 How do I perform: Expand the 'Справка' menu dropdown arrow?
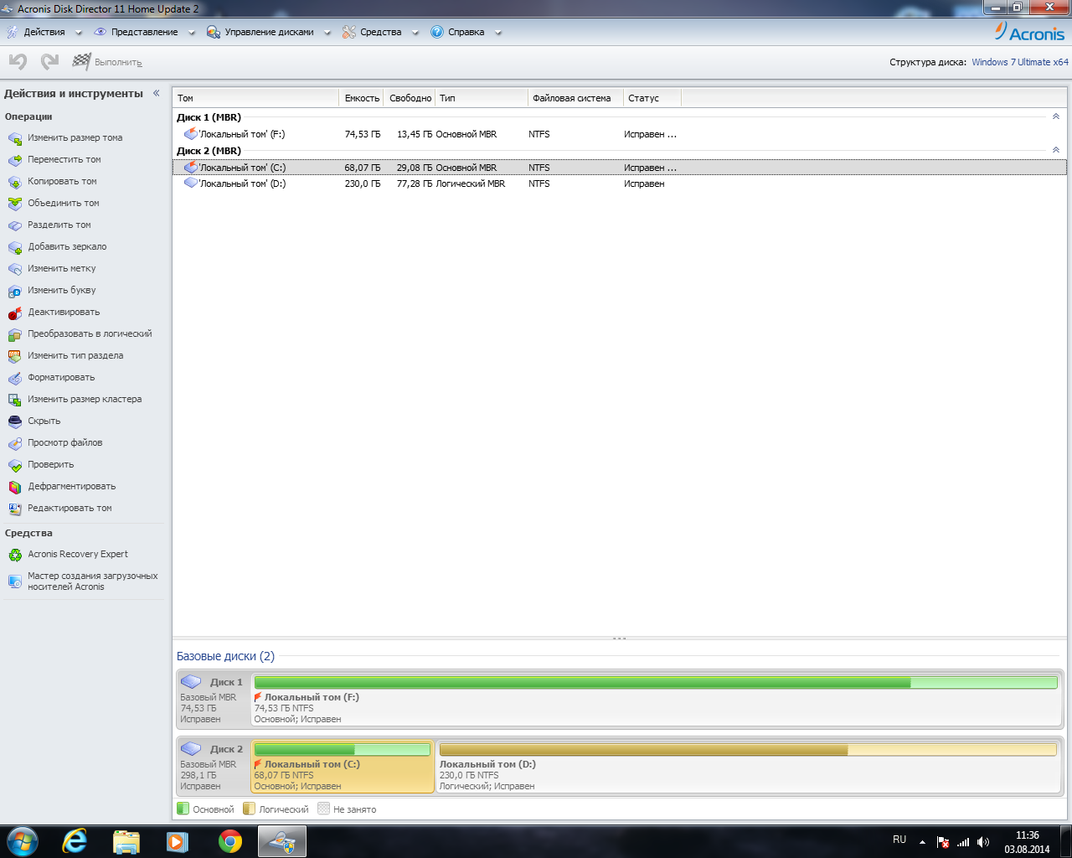(x=498, y=33)
